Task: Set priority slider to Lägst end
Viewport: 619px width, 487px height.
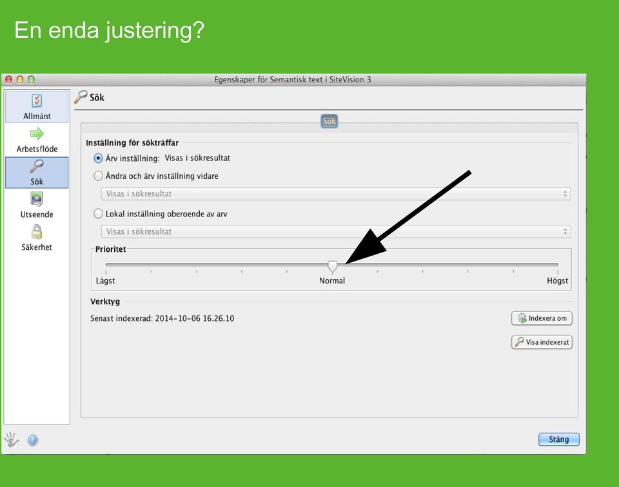Action: [x=106, y=265]
